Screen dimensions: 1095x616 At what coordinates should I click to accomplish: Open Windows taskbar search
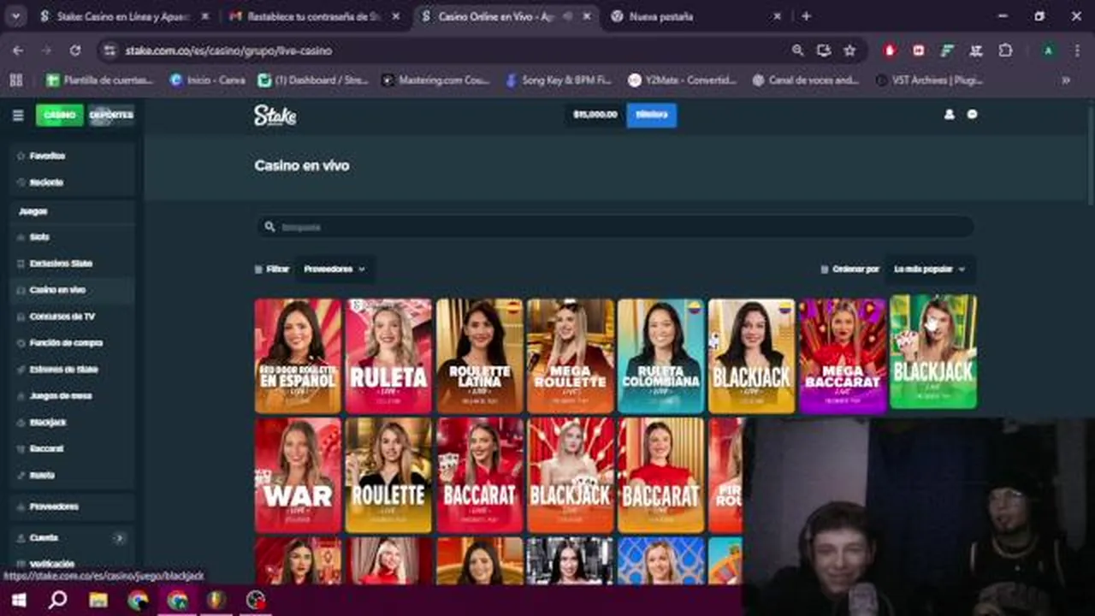[x=57, y=601]
